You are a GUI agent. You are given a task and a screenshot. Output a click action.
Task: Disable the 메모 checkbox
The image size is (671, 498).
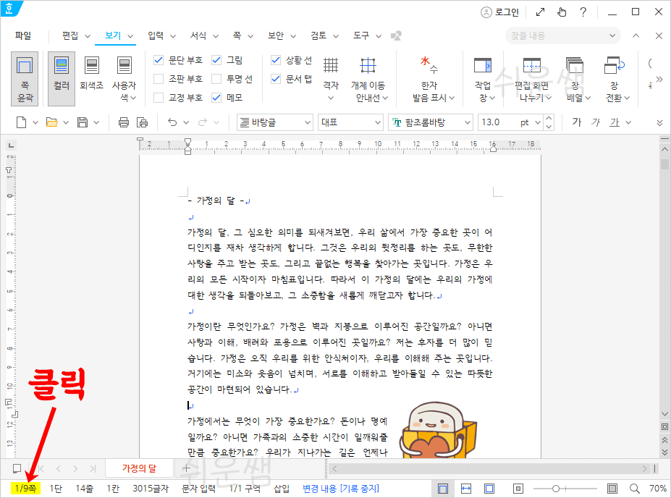216,96
